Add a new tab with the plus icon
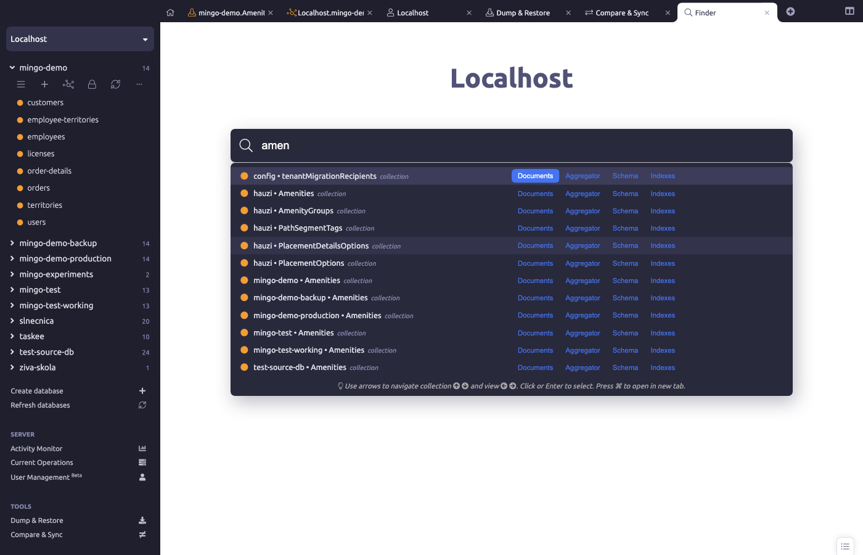 pyautogui.click(x=790, y=12)
